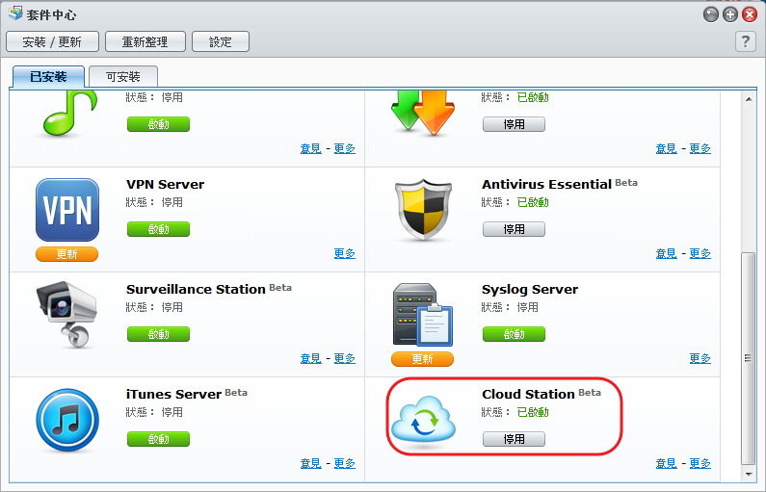Start VPN Server with 啟動 button
This screenshot has height=492, width=766.
pos(158,229)
